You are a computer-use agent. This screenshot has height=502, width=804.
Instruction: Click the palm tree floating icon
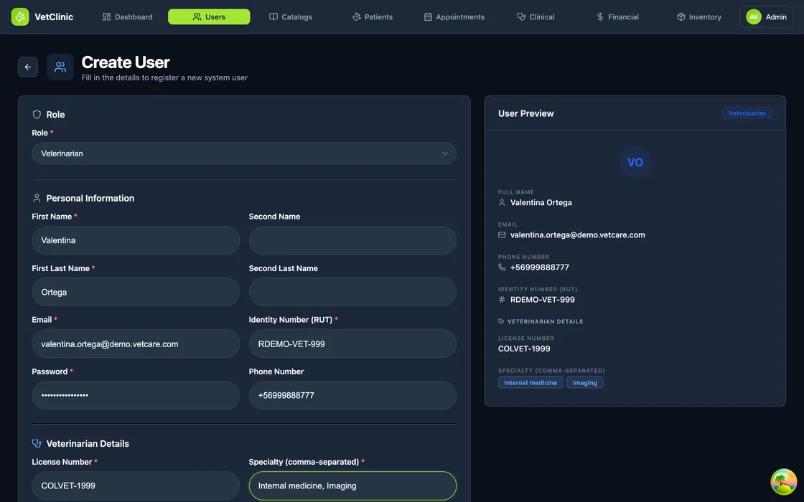click(783, 482)
